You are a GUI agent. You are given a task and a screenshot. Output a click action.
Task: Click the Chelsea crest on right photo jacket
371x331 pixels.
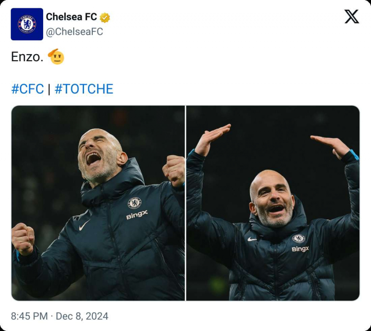click(x=299, y=238)
